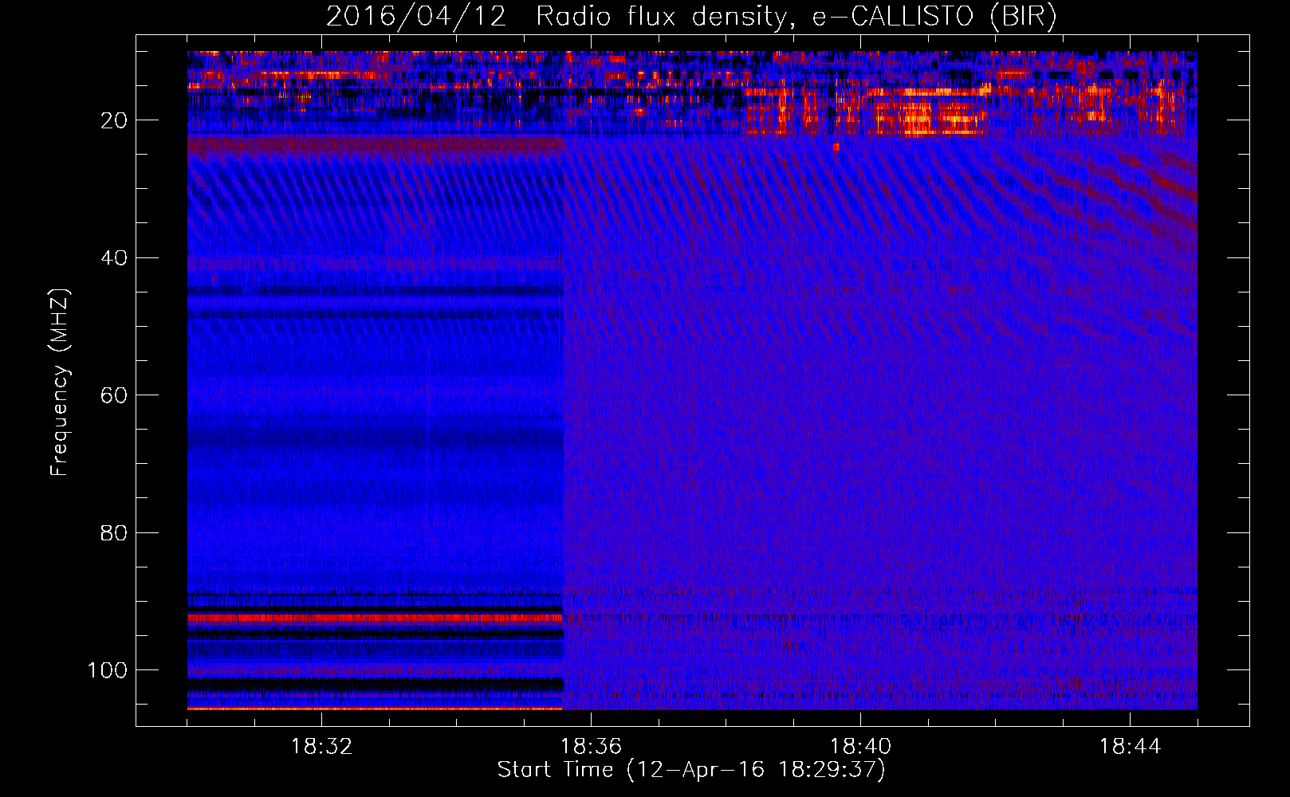Image resolution: width=1290 pixels, height=797 pixels.
Task: Click the 60 MHz frequency tick label
Action: 114,395
